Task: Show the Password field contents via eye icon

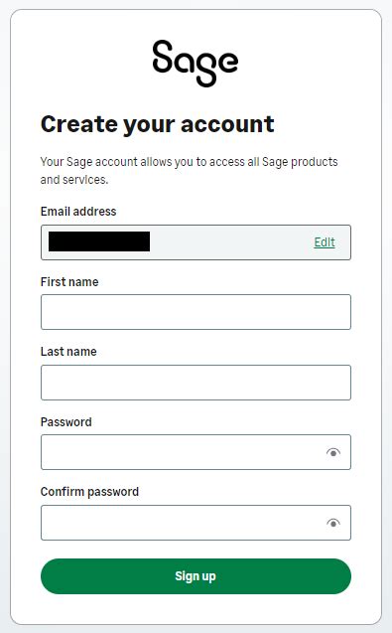Action: point(333,452)
